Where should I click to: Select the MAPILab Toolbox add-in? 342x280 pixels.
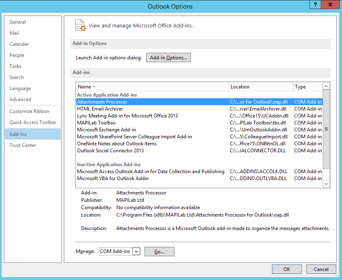click(x=199, y=123)
